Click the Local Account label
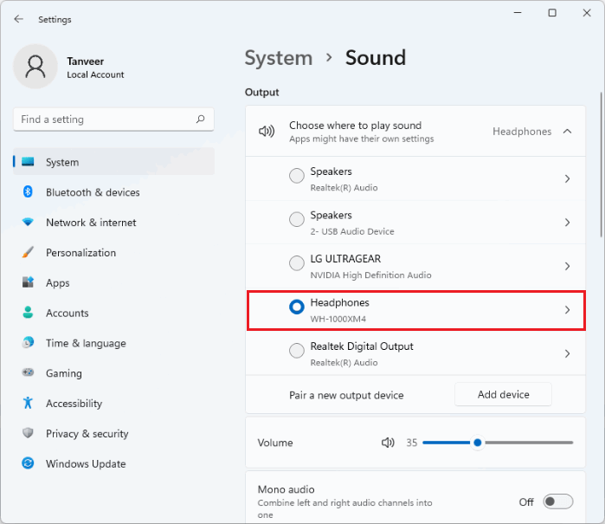The image size is (605, 524). tap(95, 74)
